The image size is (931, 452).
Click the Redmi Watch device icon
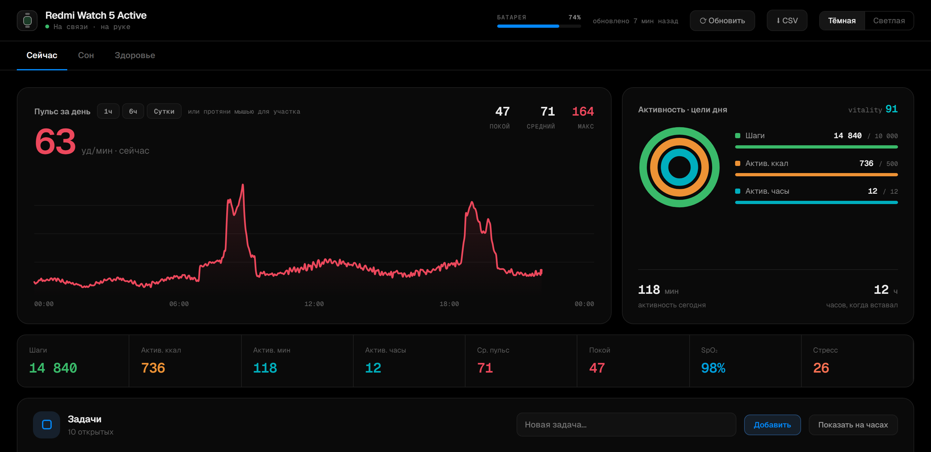(27, 21)
